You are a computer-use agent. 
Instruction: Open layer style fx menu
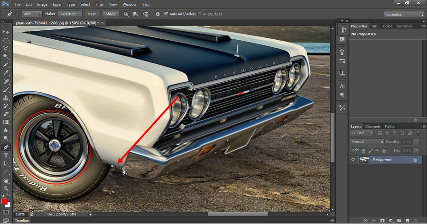click(x=374, y=221)
